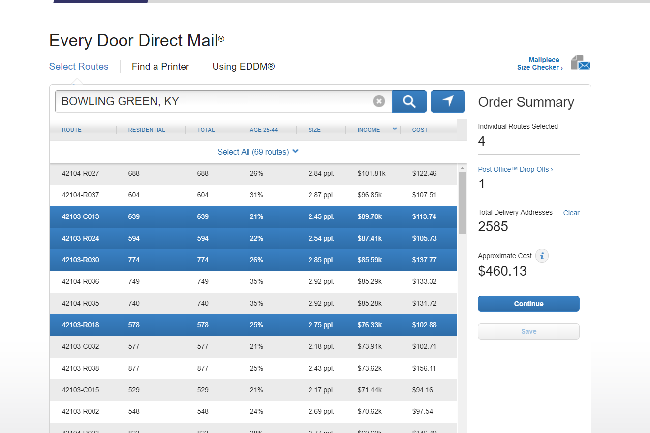Select route 42104-R035
The height and width of the screenshot is (433, 650).
tap(253, 303)
